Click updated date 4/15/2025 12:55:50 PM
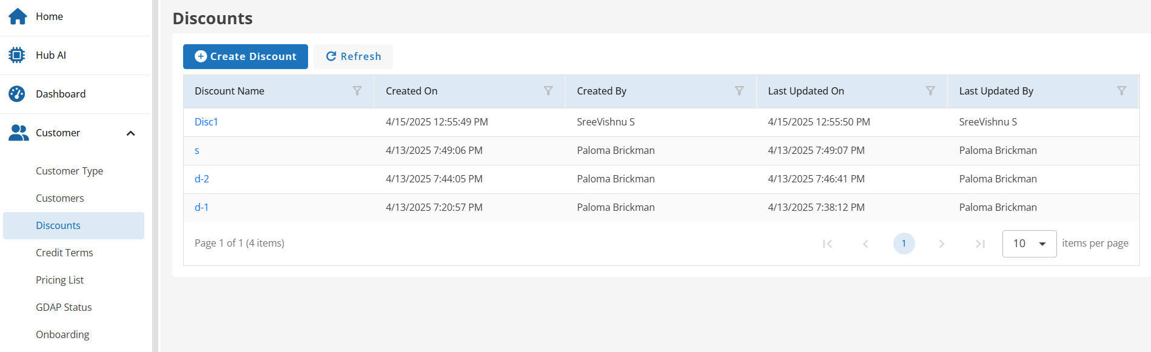 (819, 122)
